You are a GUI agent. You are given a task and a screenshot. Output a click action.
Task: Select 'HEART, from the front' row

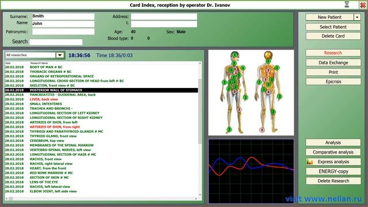101,168
